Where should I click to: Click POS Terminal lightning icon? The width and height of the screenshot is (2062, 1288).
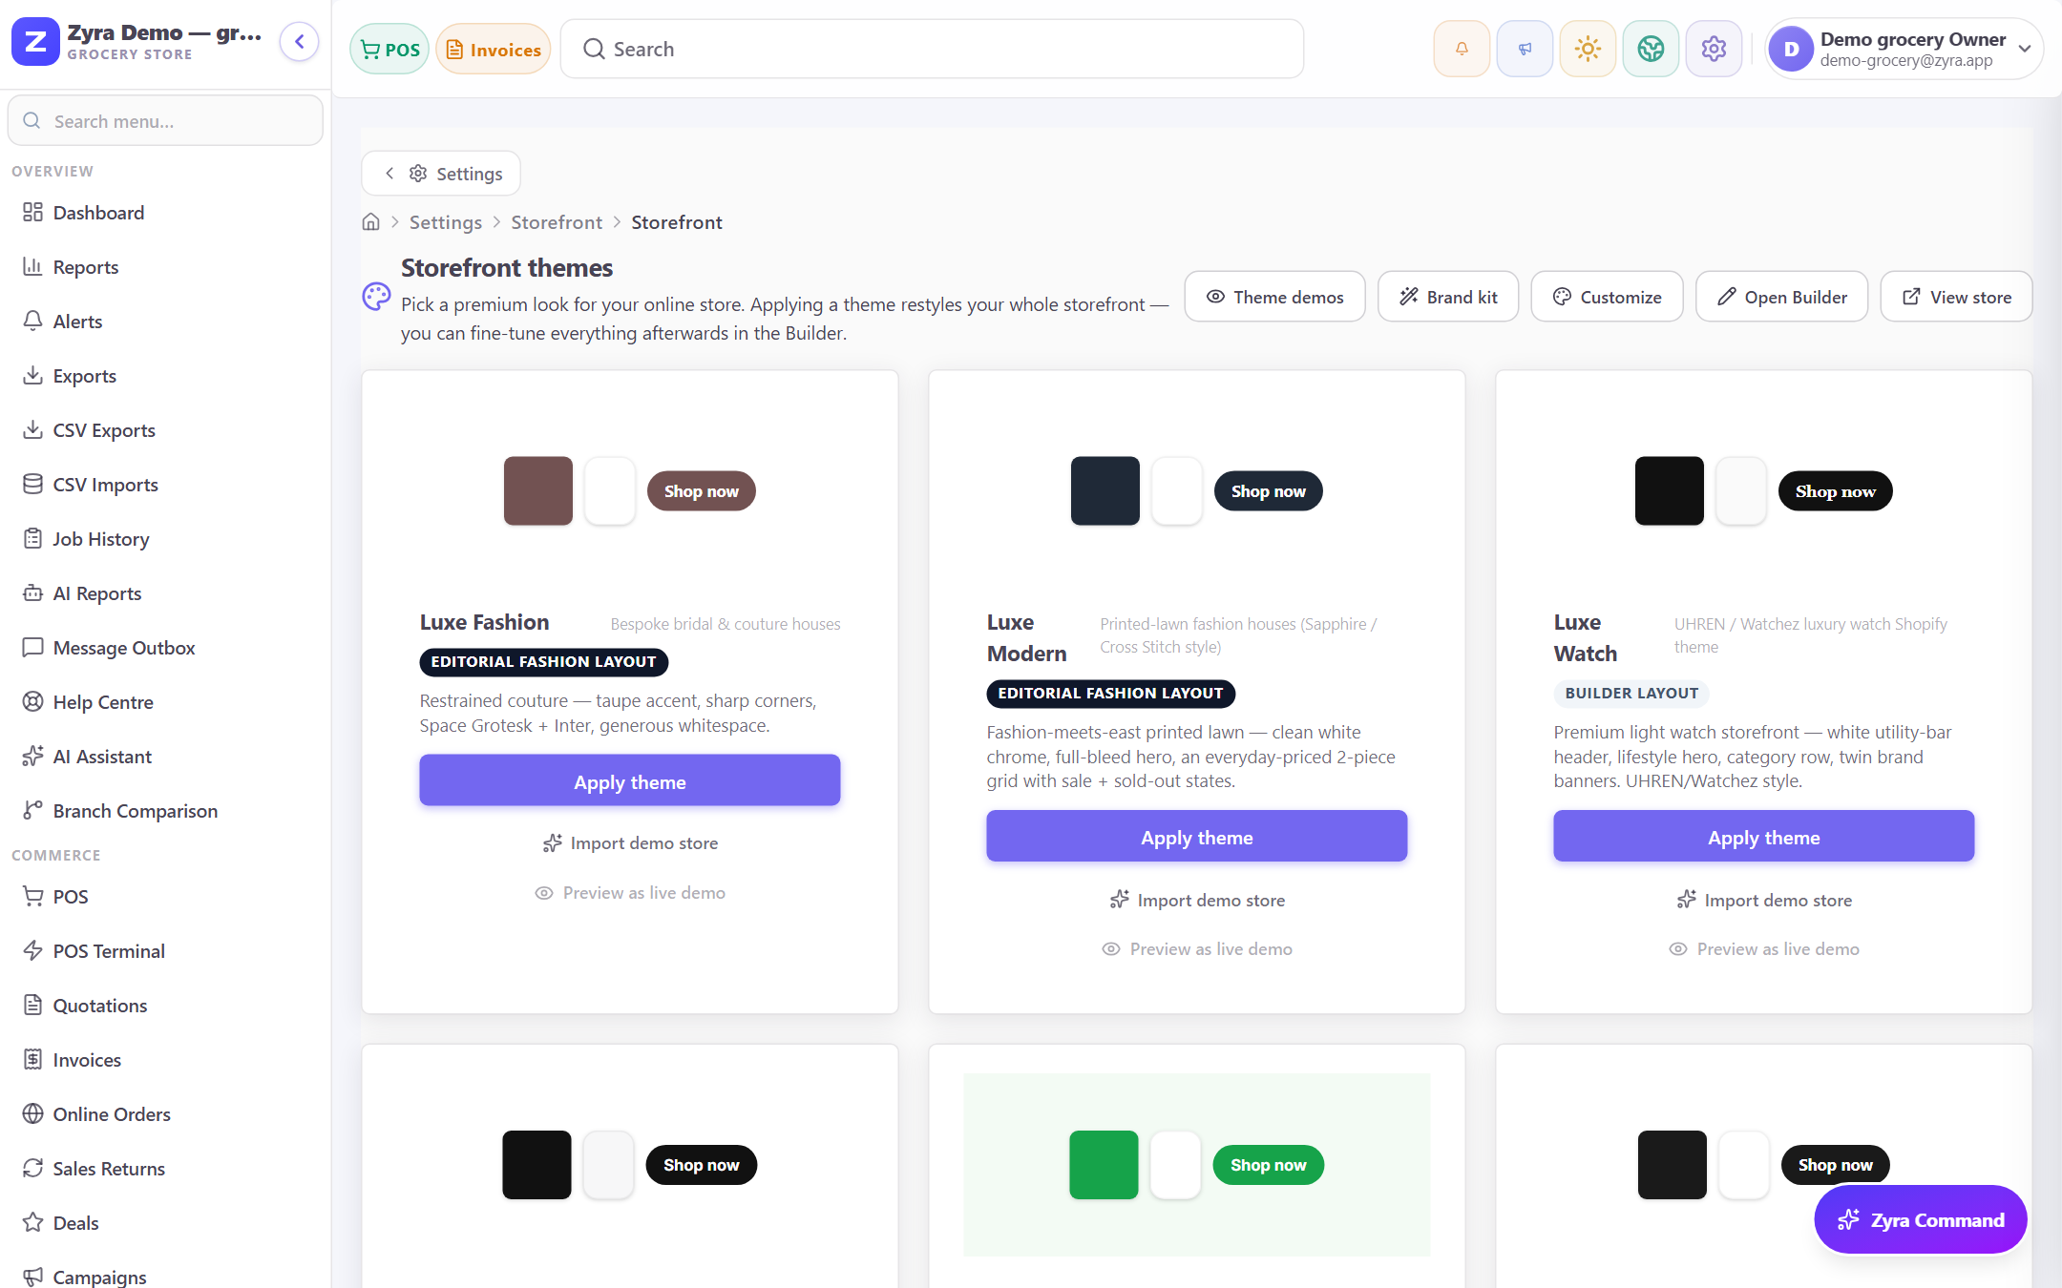pos(33,951)
